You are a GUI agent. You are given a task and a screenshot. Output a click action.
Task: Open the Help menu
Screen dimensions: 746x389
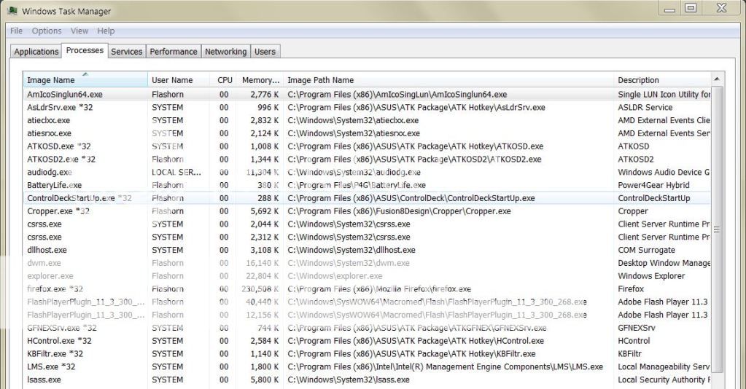pyautogui.click(x=106, y=31)
